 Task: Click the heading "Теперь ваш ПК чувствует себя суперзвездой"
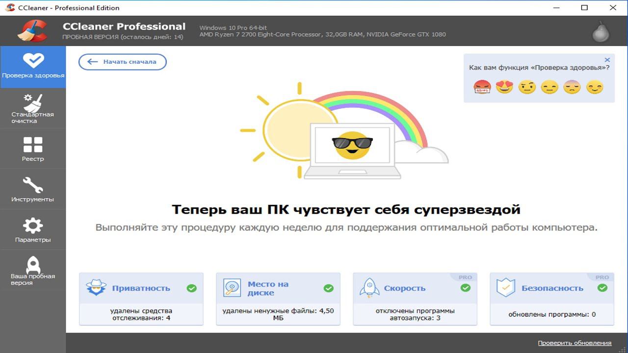click(x=346, y=210)
